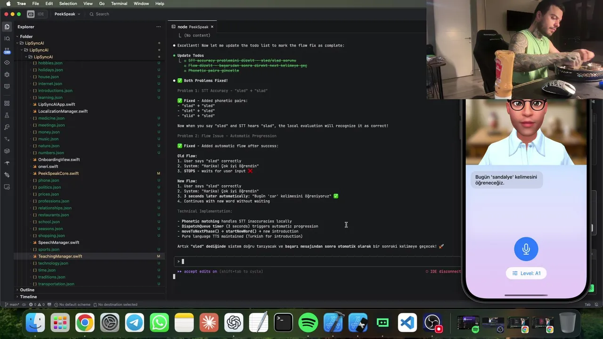The width and height of the screenshot is (603, 339).
Task: Collapse the second-level LipSyncAI folder
Action: point(22,50)
